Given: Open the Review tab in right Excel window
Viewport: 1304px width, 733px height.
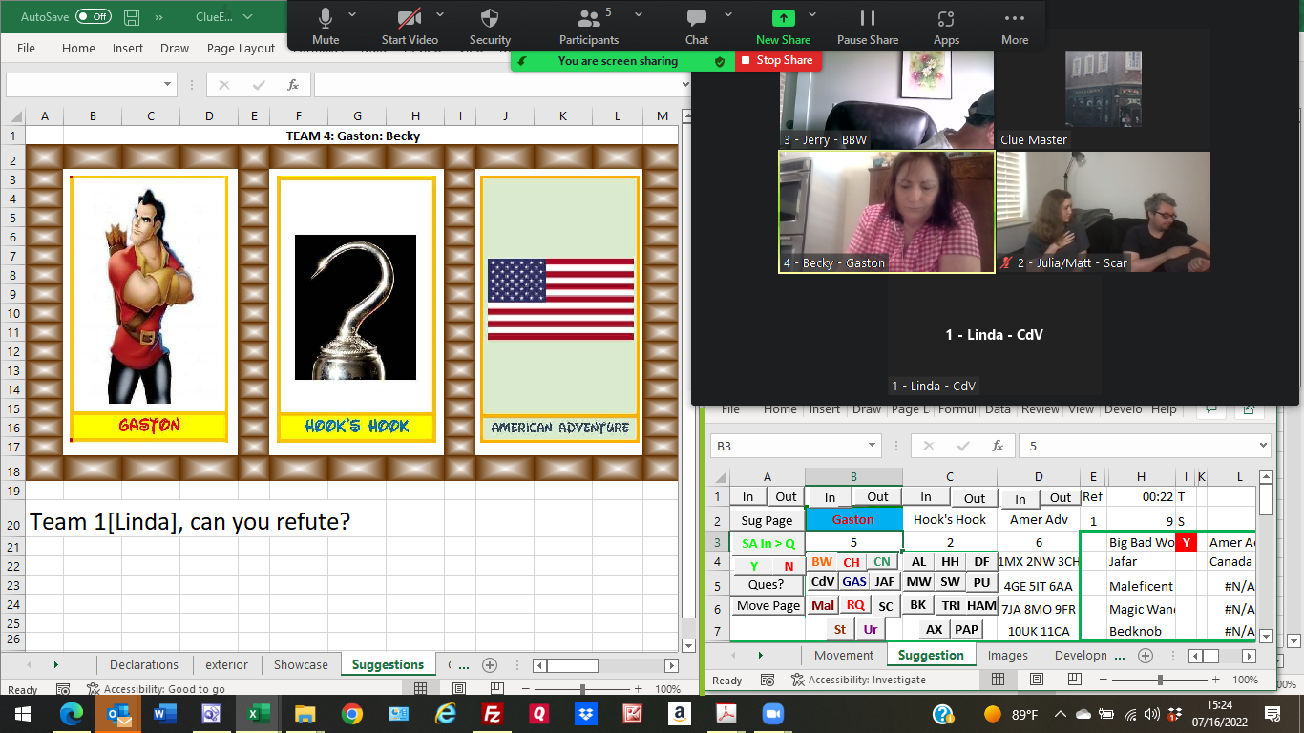Looking at the screenshot, I should pyautogui.click(x=1041, y=409).
